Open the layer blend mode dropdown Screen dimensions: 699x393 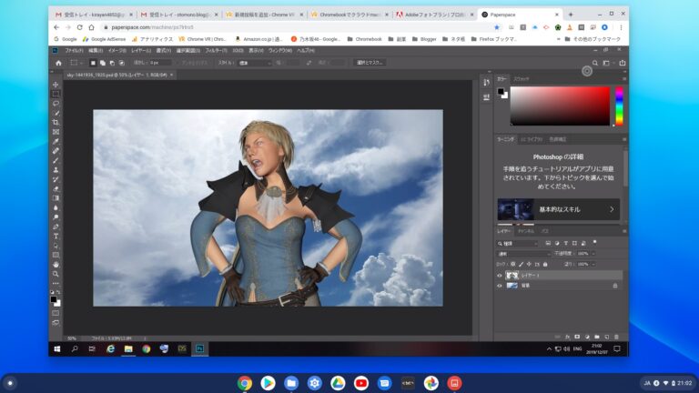524,254
